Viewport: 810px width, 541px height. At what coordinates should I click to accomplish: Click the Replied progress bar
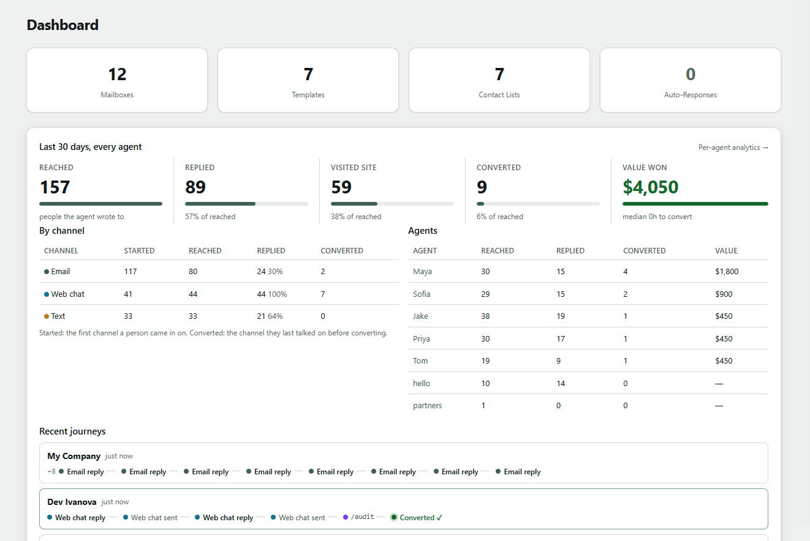pos(246,204)
